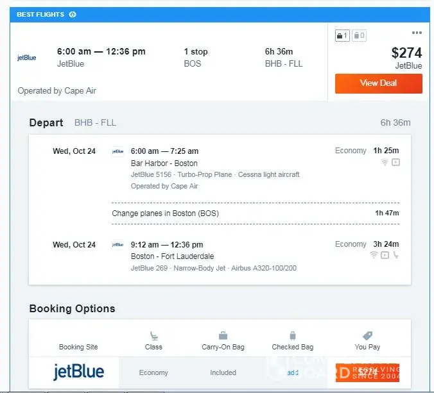This screenshot has height=393, width=434.
Task: Click the seat Class column icon
Action: 153,335
